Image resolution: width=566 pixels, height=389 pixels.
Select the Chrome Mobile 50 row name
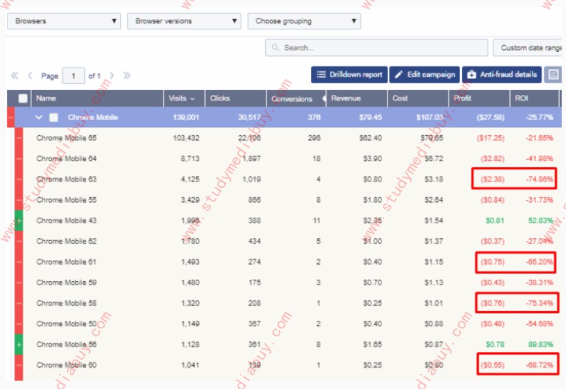point(66,323)
